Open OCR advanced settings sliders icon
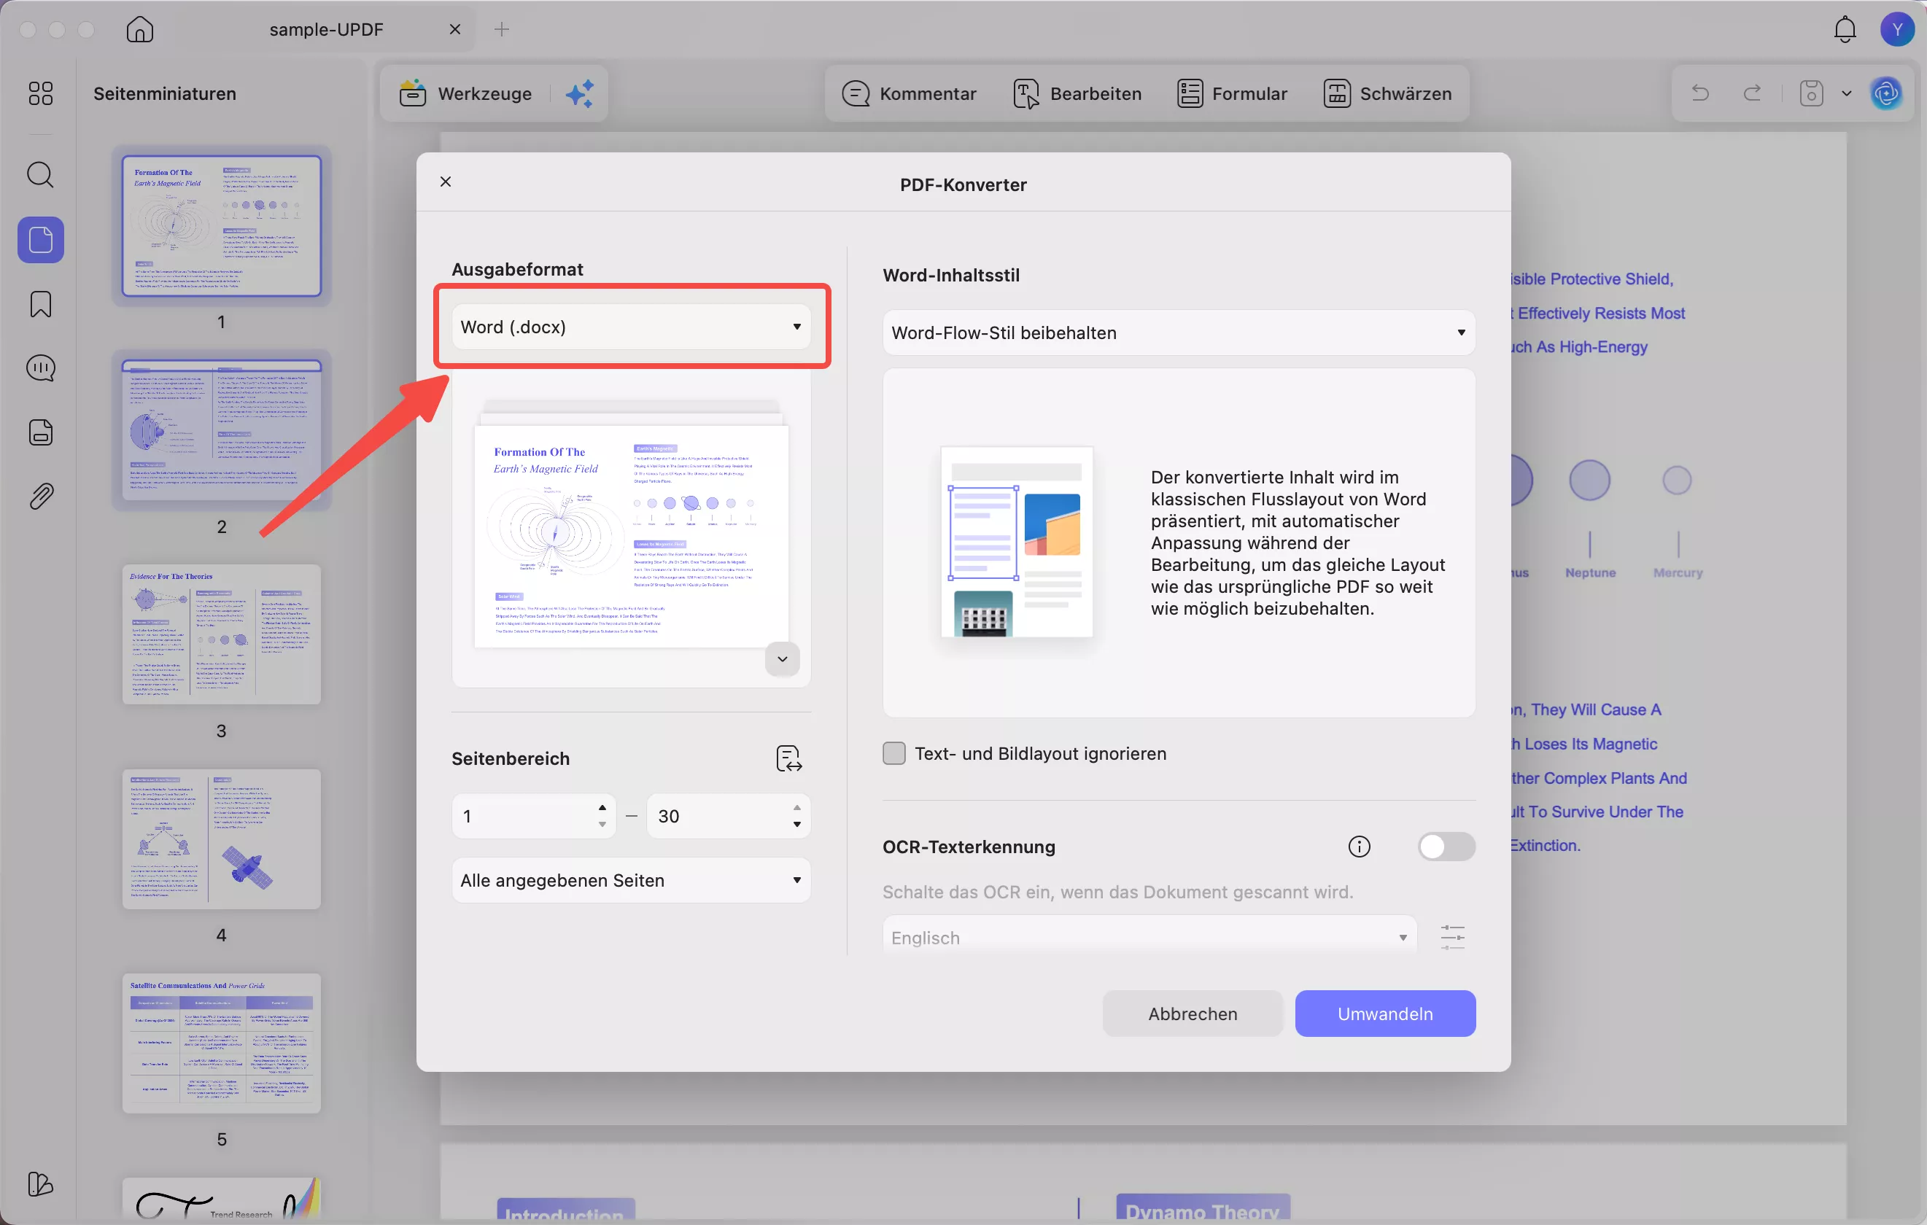The image size is (1927, 1225). coord(1451,936)
